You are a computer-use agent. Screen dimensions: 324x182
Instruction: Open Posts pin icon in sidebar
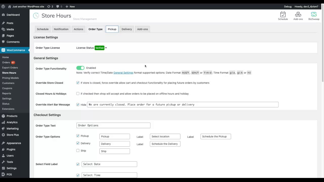[x=3, y=23]
